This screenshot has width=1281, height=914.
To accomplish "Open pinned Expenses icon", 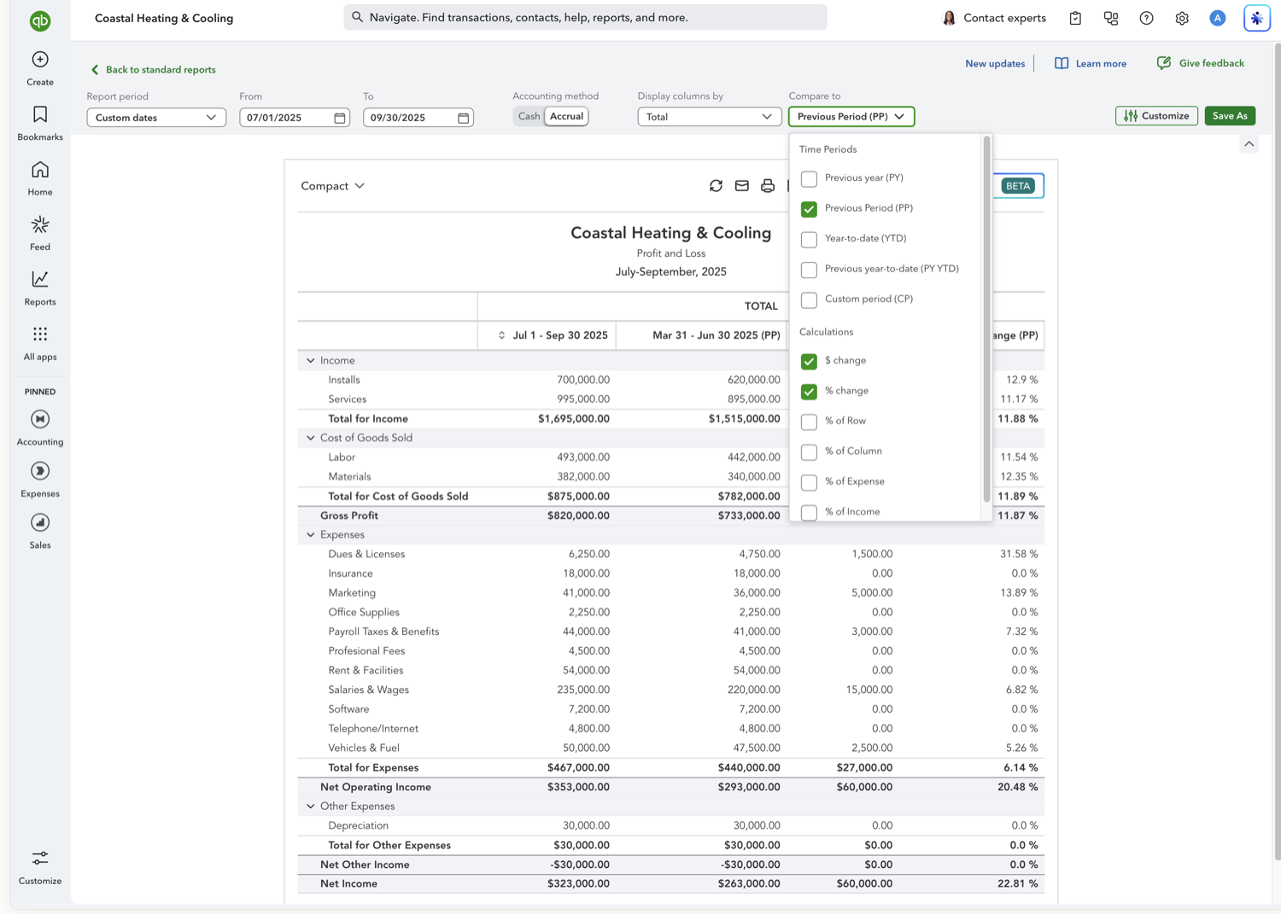I will [40, 471].
